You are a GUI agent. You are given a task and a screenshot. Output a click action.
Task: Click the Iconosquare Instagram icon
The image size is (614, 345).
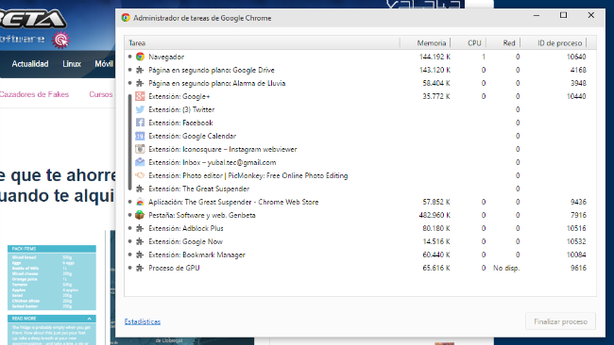coord(140,149)
